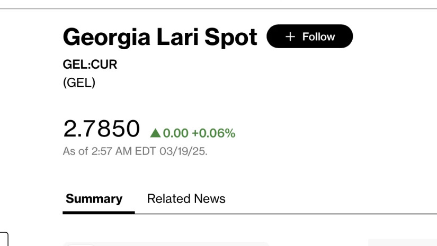
Task: Click the 2.7850 price value
Action: click(102, 129)
